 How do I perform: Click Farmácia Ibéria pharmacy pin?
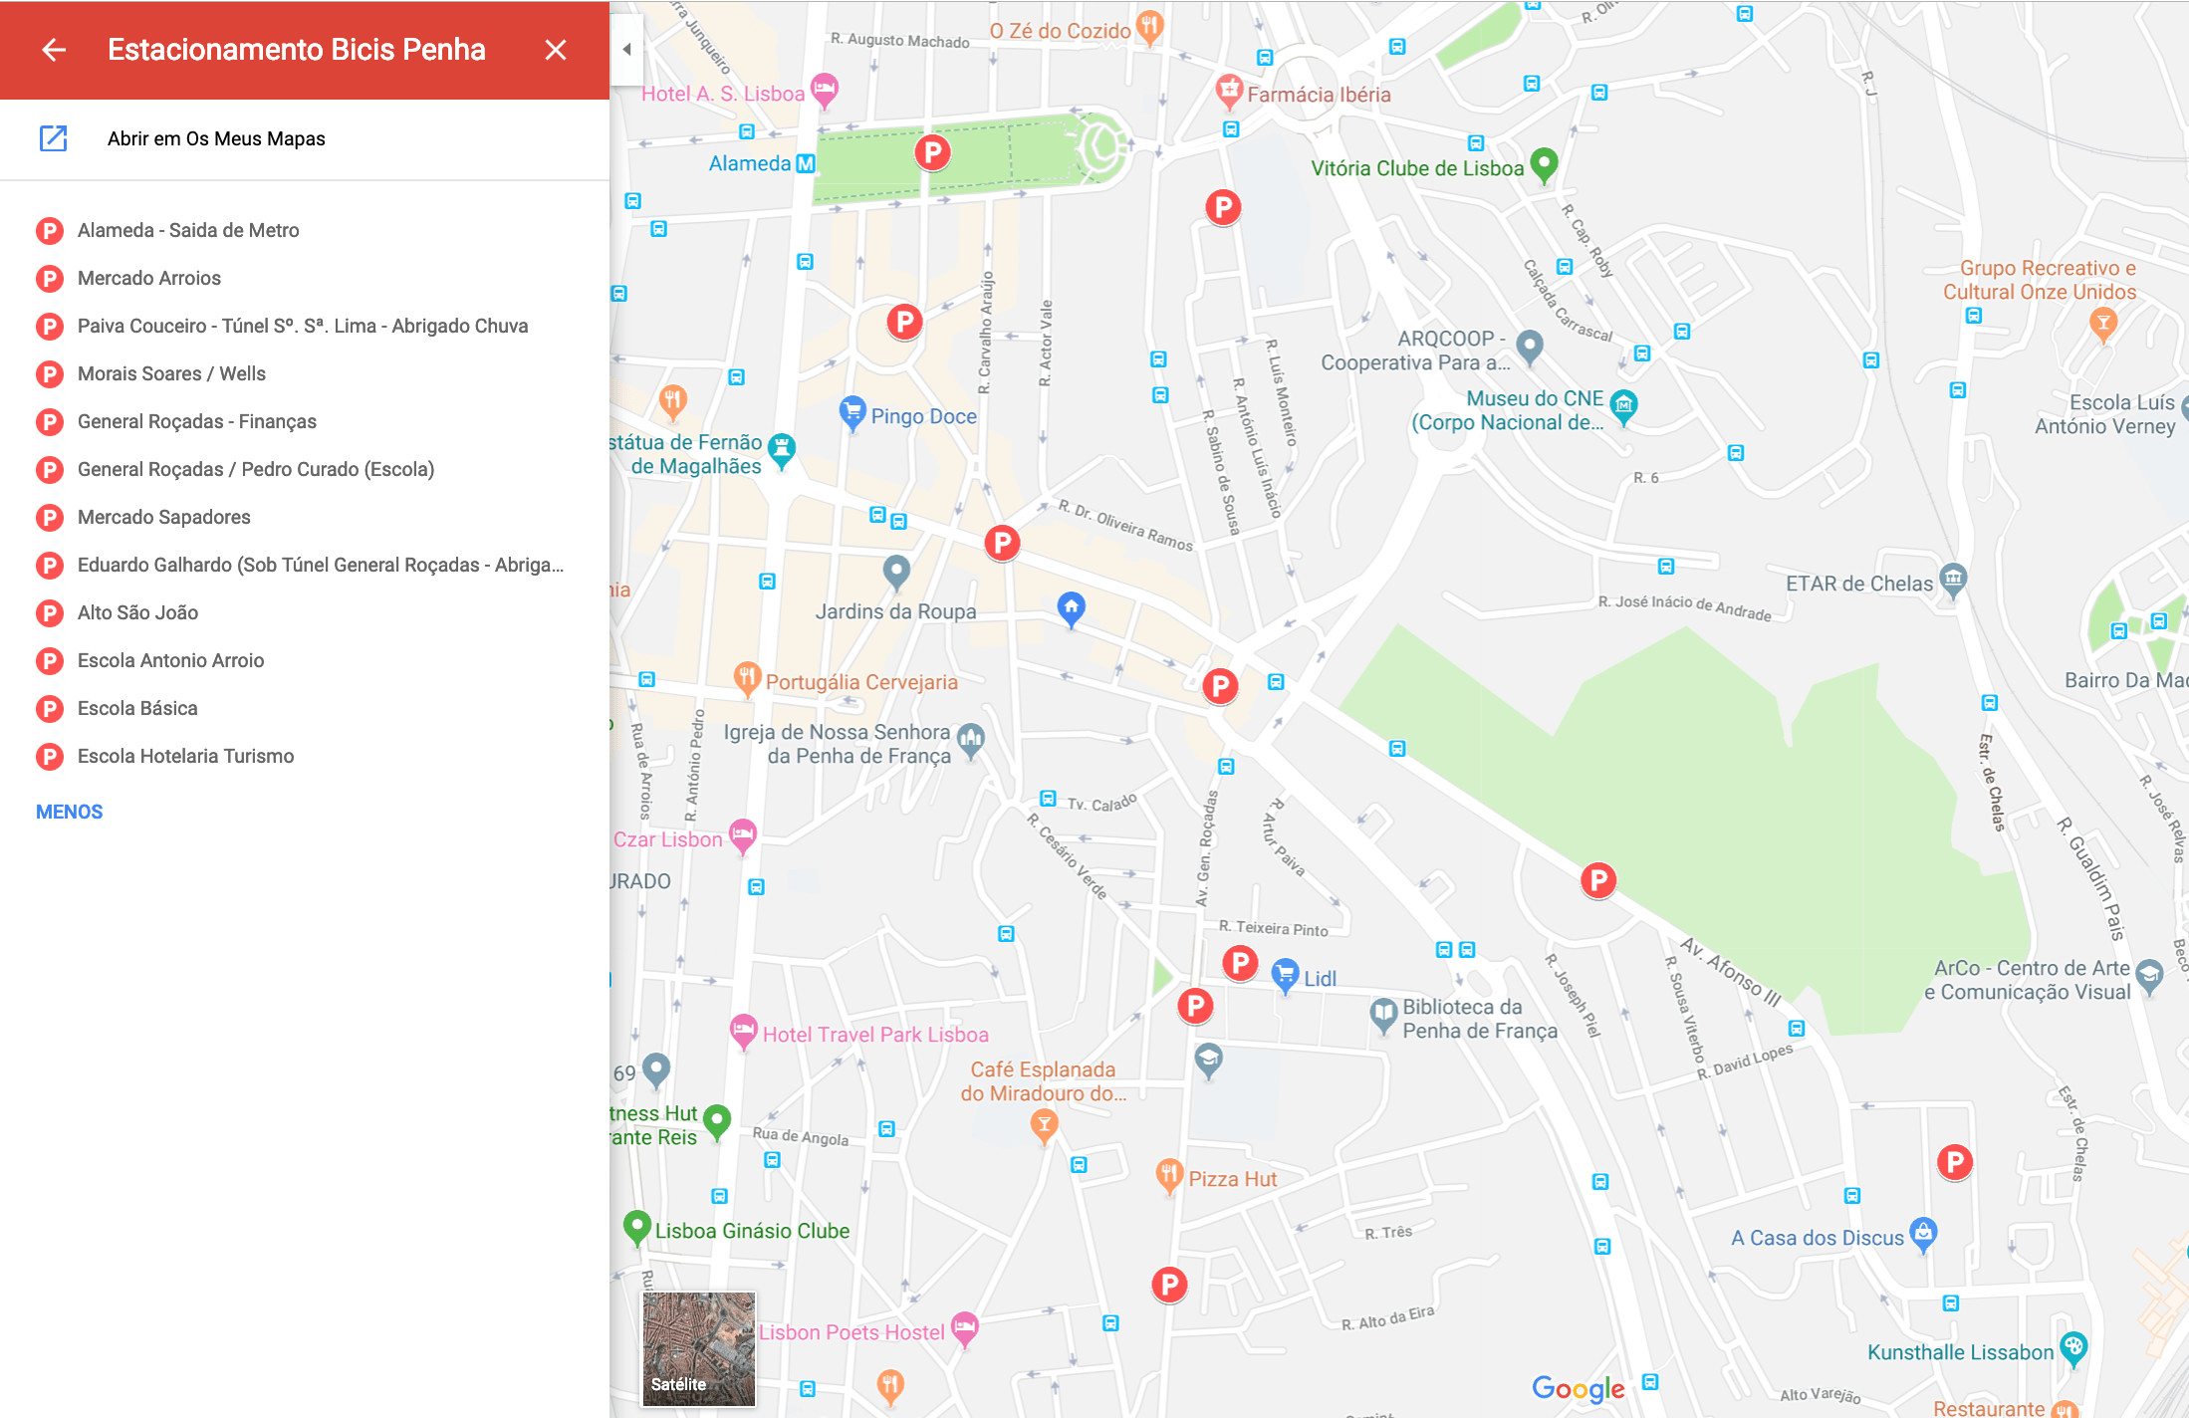1230,91
